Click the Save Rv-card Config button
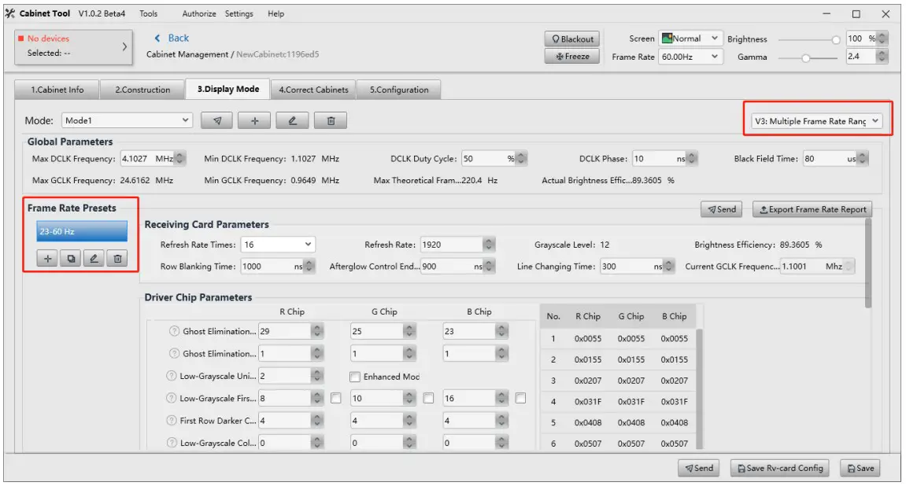Viewport: 906px width, 486px height. click(779, 468)
